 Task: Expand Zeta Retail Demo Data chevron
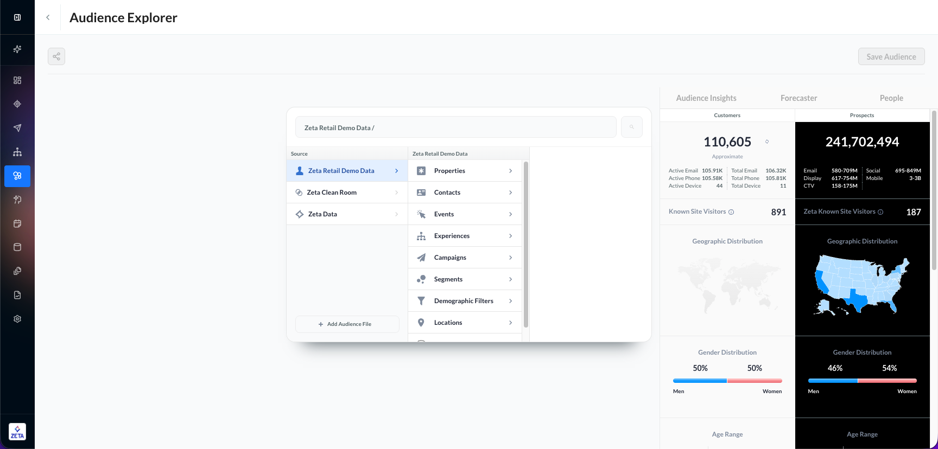397,171
